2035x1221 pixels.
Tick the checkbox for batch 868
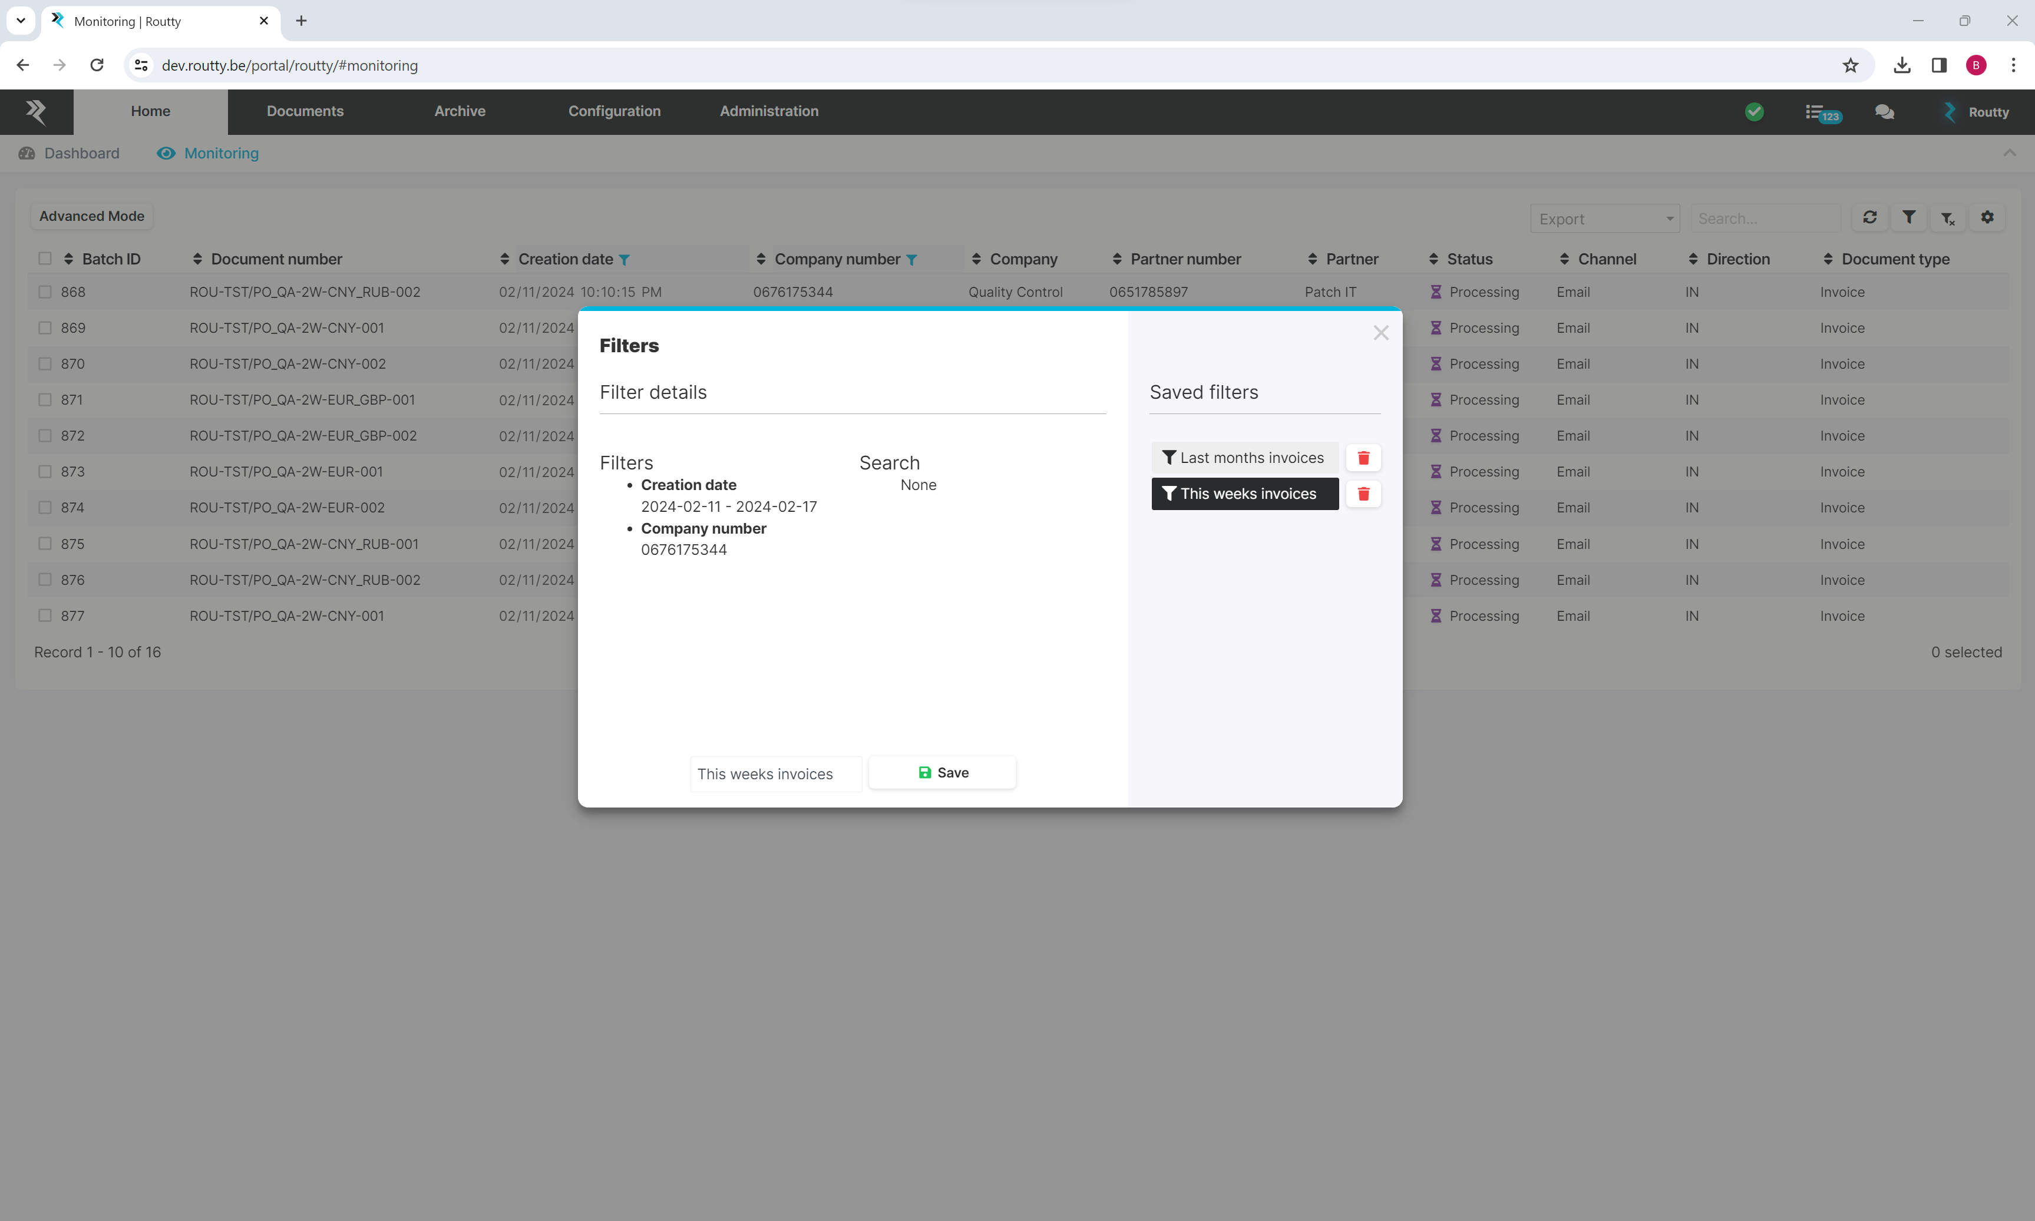click(45, 292)
